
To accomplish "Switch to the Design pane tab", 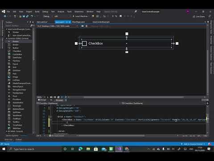I will coord(42,100).
